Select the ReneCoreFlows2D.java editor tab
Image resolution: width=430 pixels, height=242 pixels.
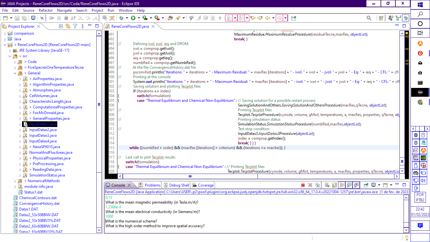tap(130, 26)
